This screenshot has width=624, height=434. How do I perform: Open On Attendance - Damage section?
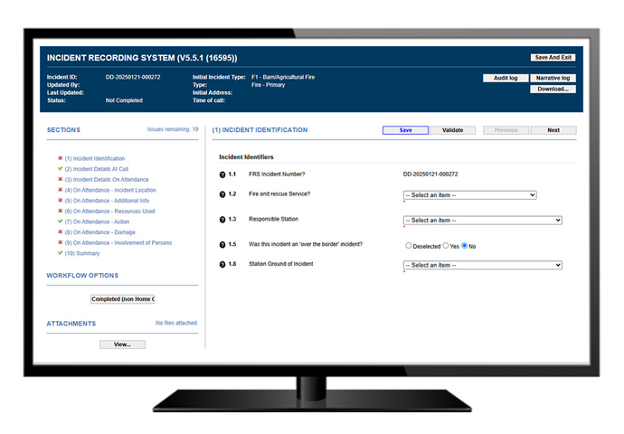103,232
